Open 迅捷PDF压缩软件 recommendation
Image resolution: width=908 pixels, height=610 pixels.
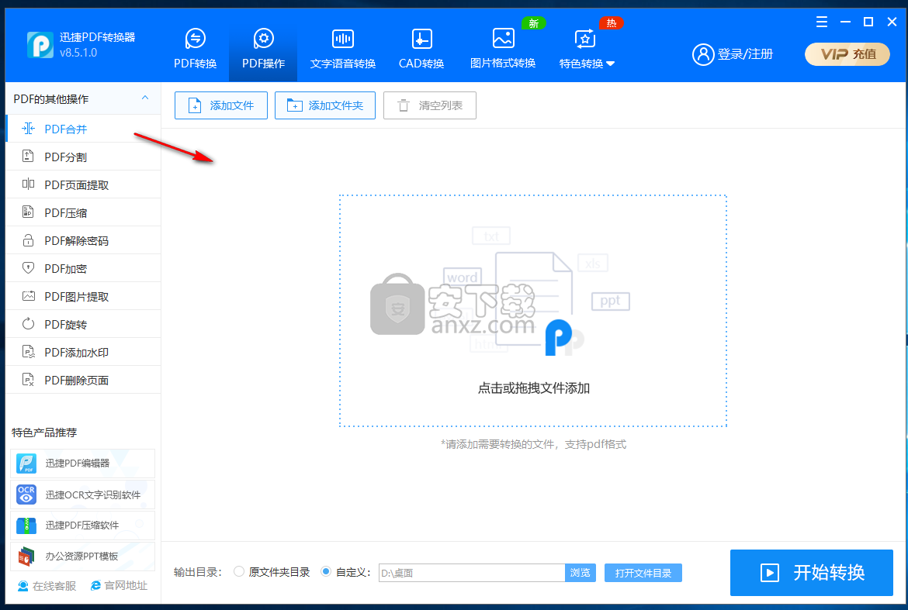(x=82, y=525)
